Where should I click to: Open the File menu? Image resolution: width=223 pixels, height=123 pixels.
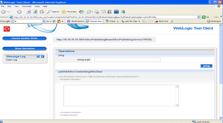pyautogui.click(x=2, y=6)
